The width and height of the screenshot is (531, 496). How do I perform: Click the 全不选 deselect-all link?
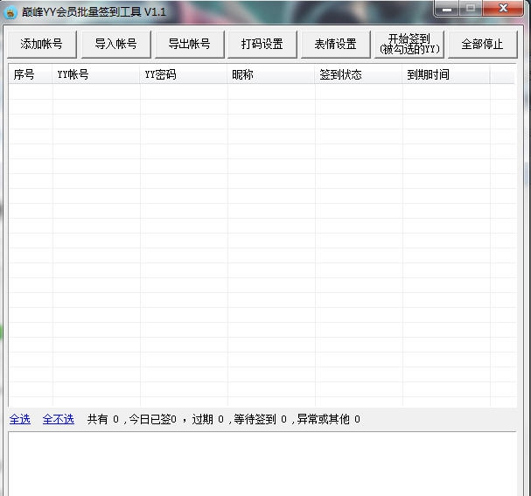point(59,419)
